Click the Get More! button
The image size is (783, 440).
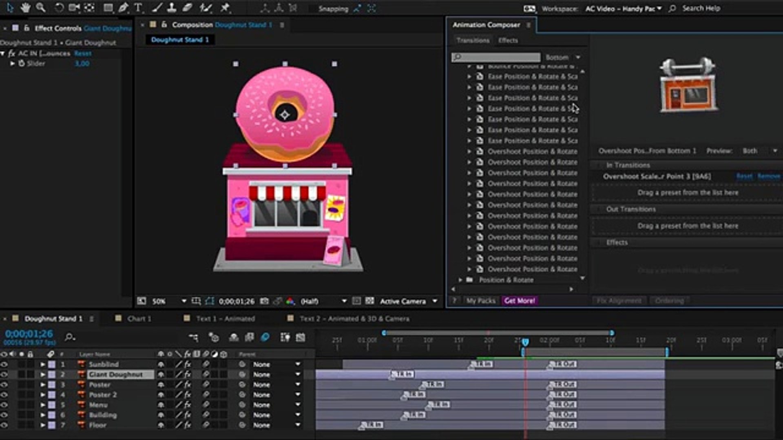pyautogui.click(x=520, y=301)
